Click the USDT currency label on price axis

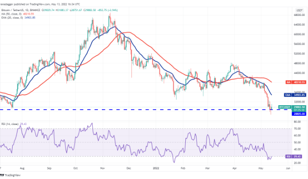(x=299, y=10)
